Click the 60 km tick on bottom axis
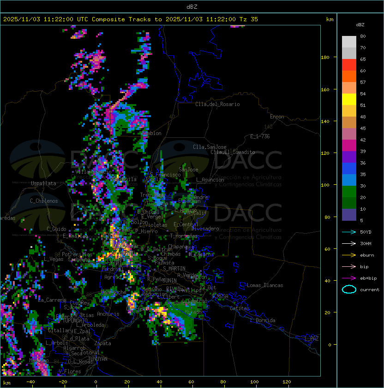This screenshot has width=384, height=388. click(x=191, y=382)
